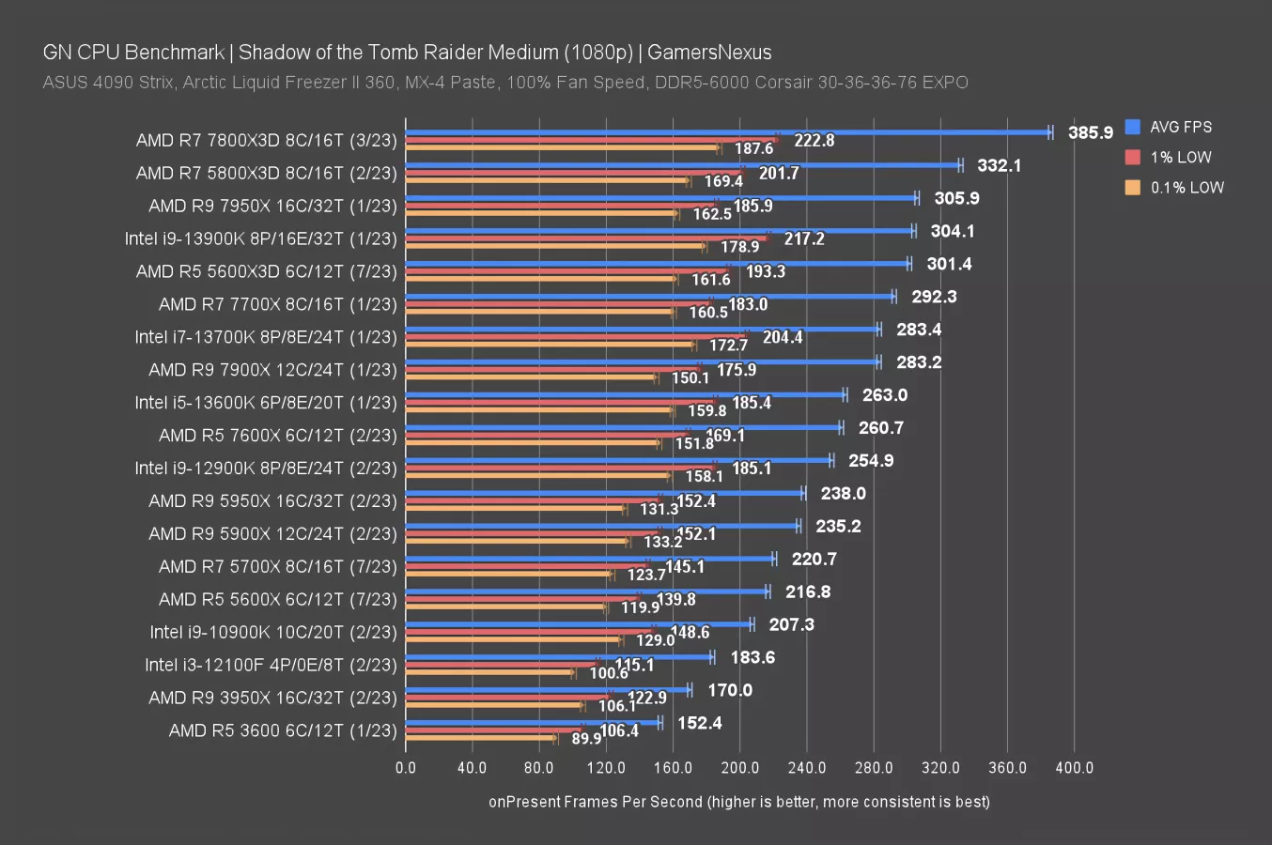Select the 152.4 AVG FPS value for R5 3600
Screen dimensions: 1272x845
click(x=699, y=723)
